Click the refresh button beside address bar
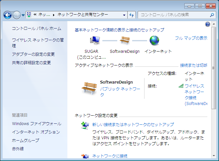The image size is (219, 161). tap(132, 15)
